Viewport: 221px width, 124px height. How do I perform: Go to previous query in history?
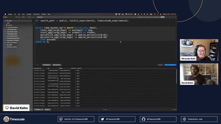tap(35, 65)
